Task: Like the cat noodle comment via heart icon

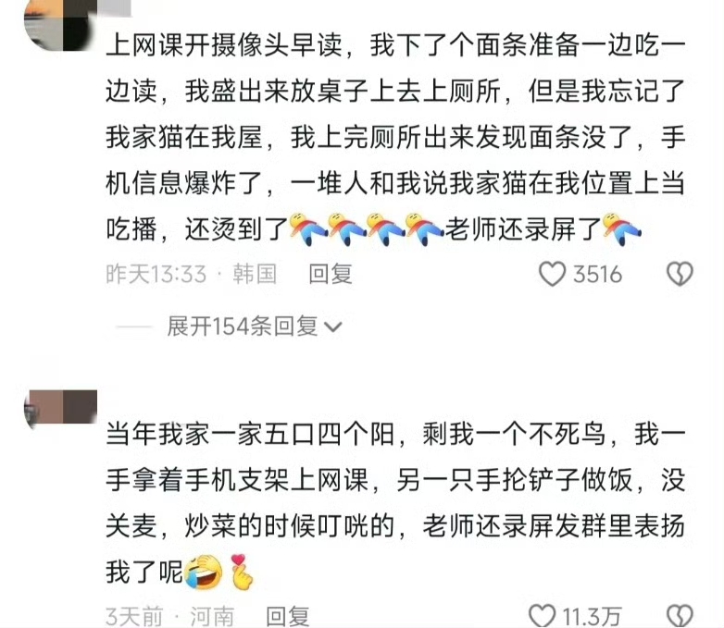Action: click(552, 274)
